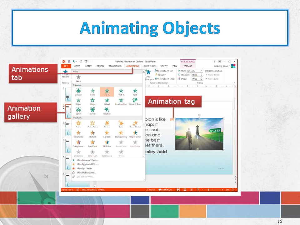Apply the Transparency emphasis effect
Screen dimensions: 300x225
click(121, 134)
